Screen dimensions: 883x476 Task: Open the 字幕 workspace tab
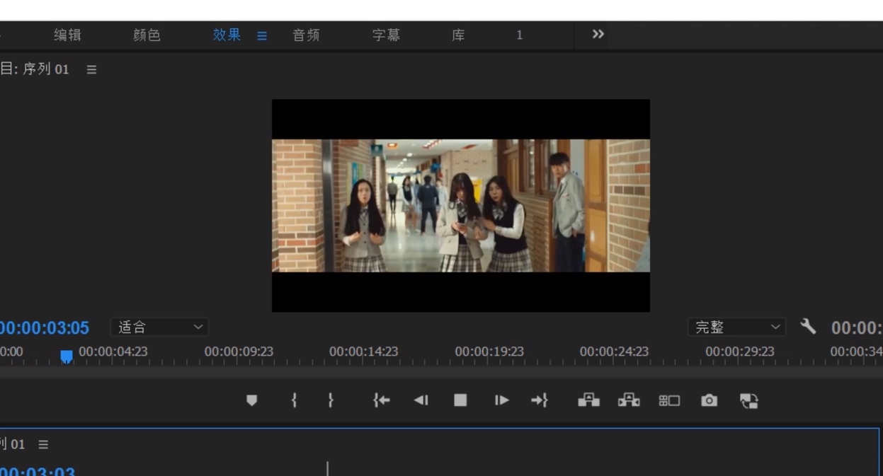click(387, 35)
